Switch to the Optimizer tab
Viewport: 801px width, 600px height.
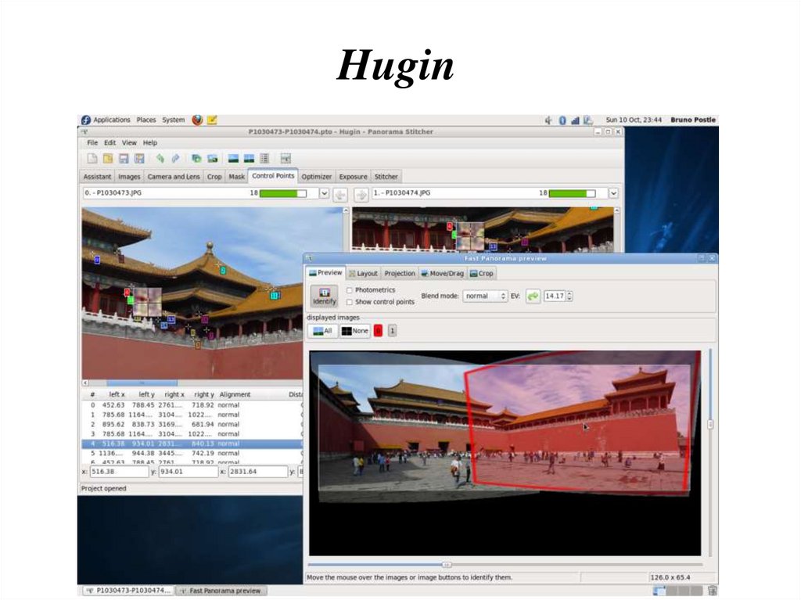point(316,176)
